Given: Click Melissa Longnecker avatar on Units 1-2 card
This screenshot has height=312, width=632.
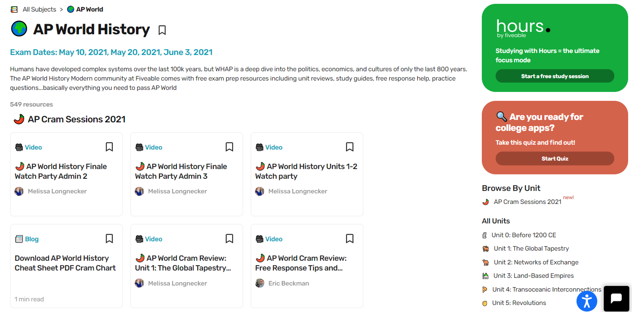Looking at the screenshot, I should tap(260, 191).
